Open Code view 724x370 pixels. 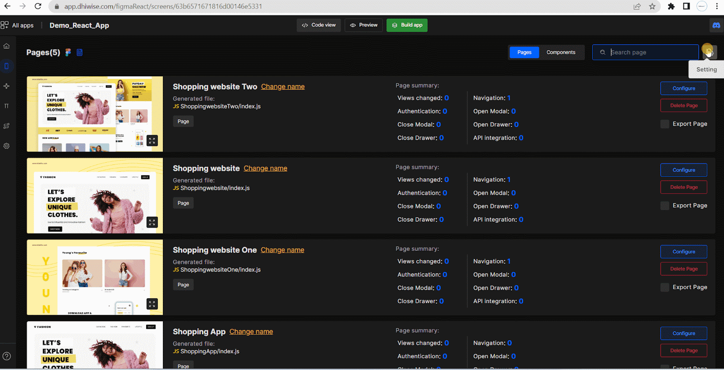point(319,25)
